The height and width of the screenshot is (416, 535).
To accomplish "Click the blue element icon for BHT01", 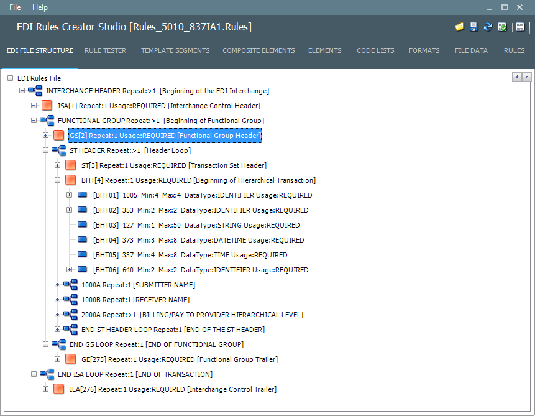I will pos(82,195).
